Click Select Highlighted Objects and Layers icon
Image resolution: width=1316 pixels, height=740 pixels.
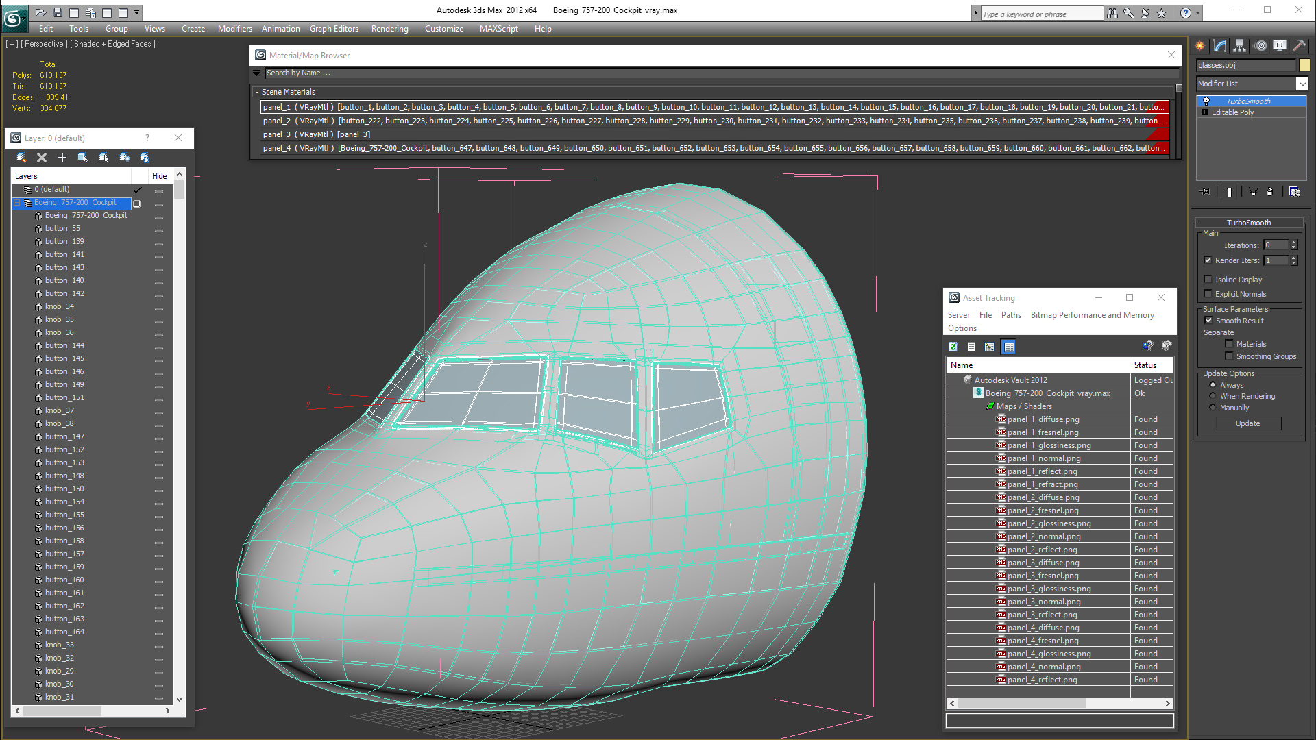coord(83,158)
